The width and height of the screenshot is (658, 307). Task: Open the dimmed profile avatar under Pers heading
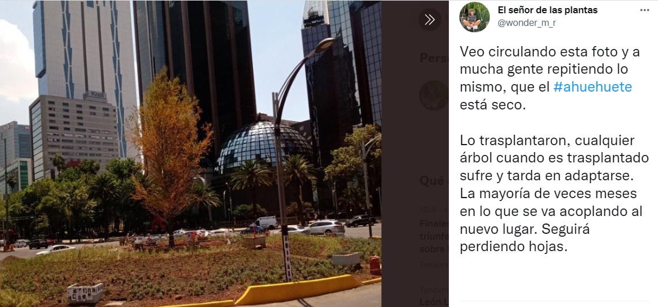click(433, 95)
